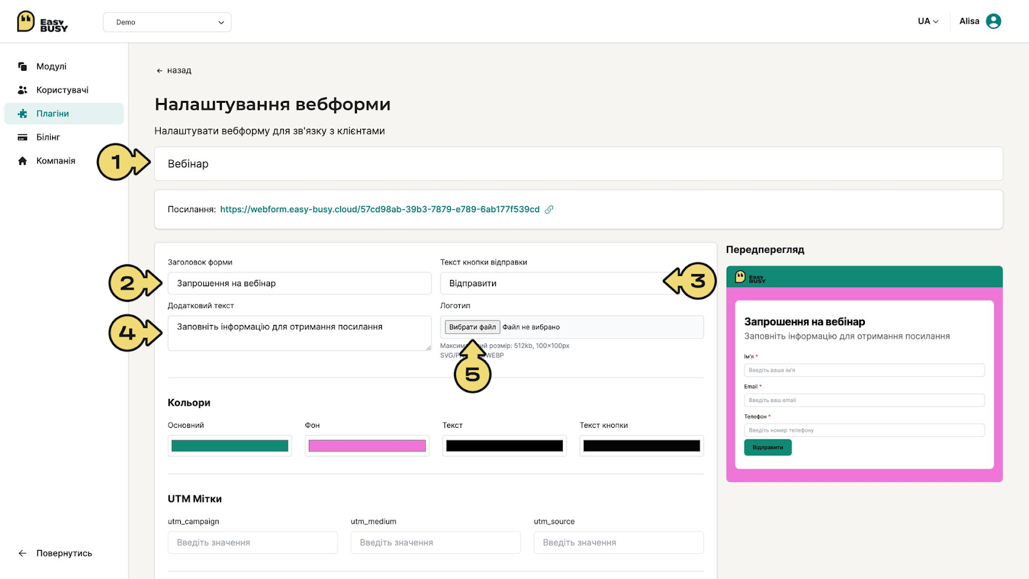Click the Додатковий текст textarea
Viewport: 1029px width, 579px height.
pos(299,333)
